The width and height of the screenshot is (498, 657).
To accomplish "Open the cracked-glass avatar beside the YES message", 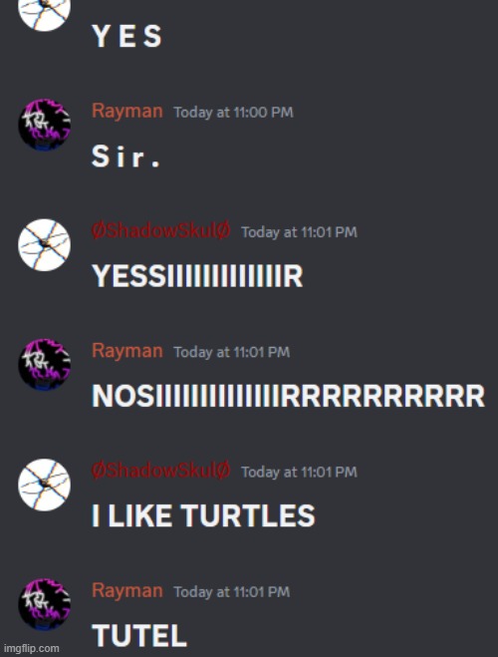I will 45,13.
